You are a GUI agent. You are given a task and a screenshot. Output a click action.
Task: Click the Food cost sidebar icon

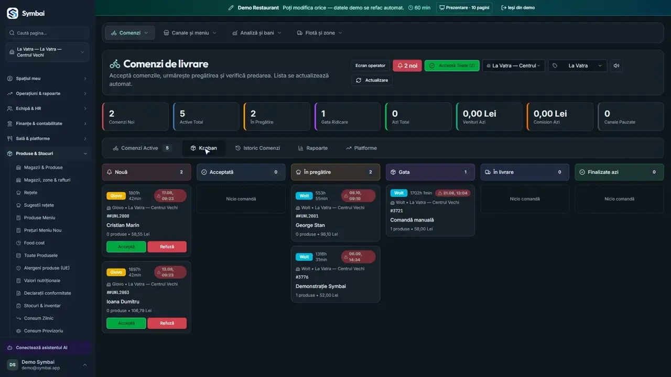pyautogui.click(x=19, y=243)
